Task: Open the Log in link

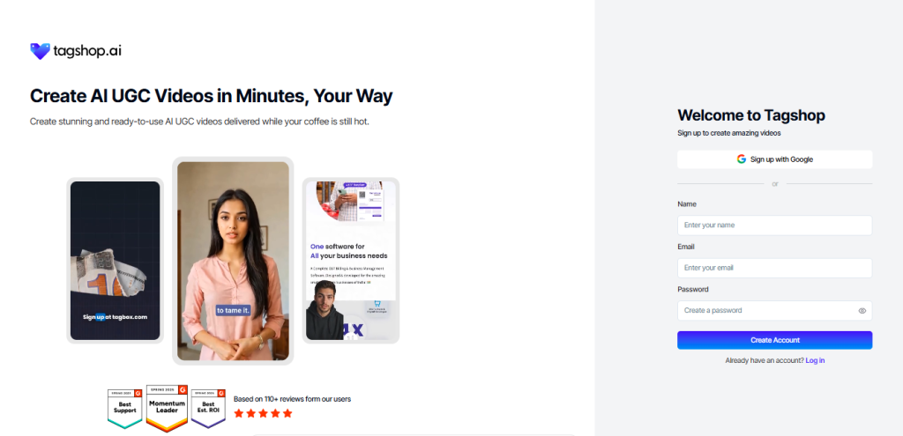Action: coord(815,360)
